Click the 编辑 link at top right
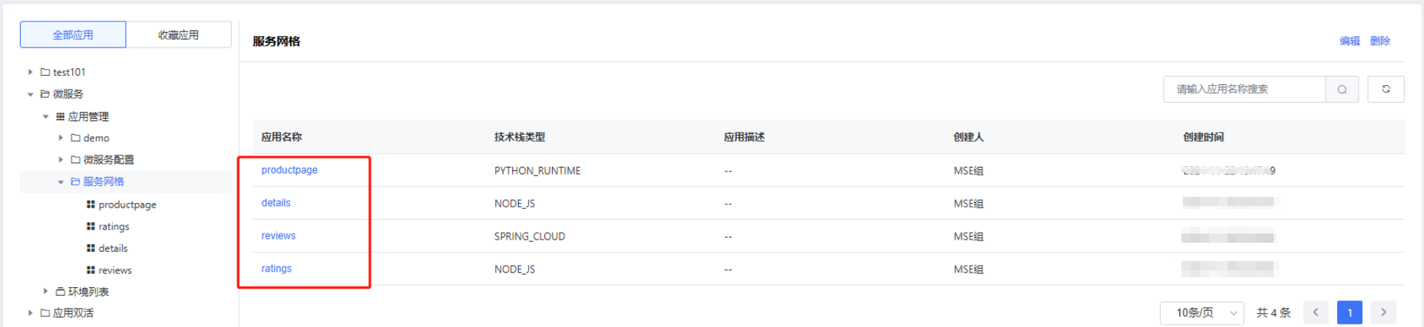Screen dimensions: 1424x327 tap(1350, 41)
